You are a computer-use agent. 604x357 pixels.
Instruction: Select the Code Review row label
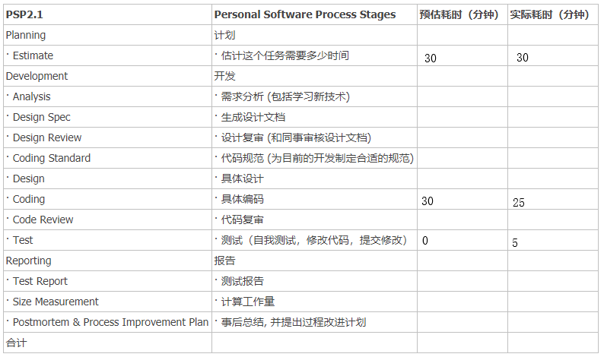(x=43, y=220)
